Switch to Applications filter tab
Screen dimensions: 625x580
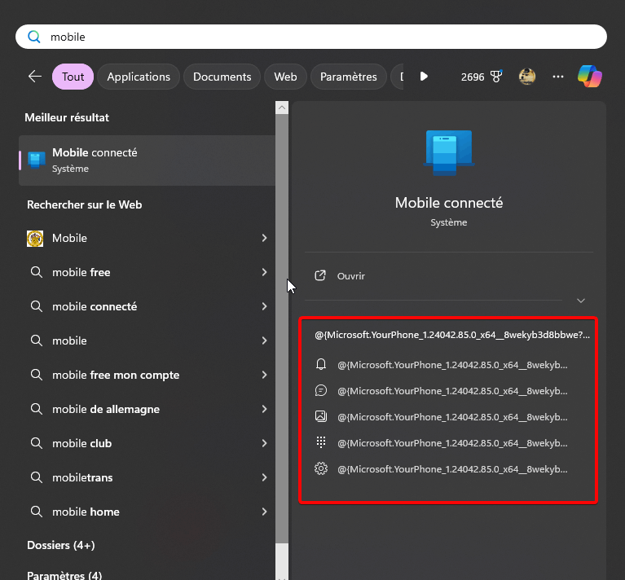[x=139, y=77]
